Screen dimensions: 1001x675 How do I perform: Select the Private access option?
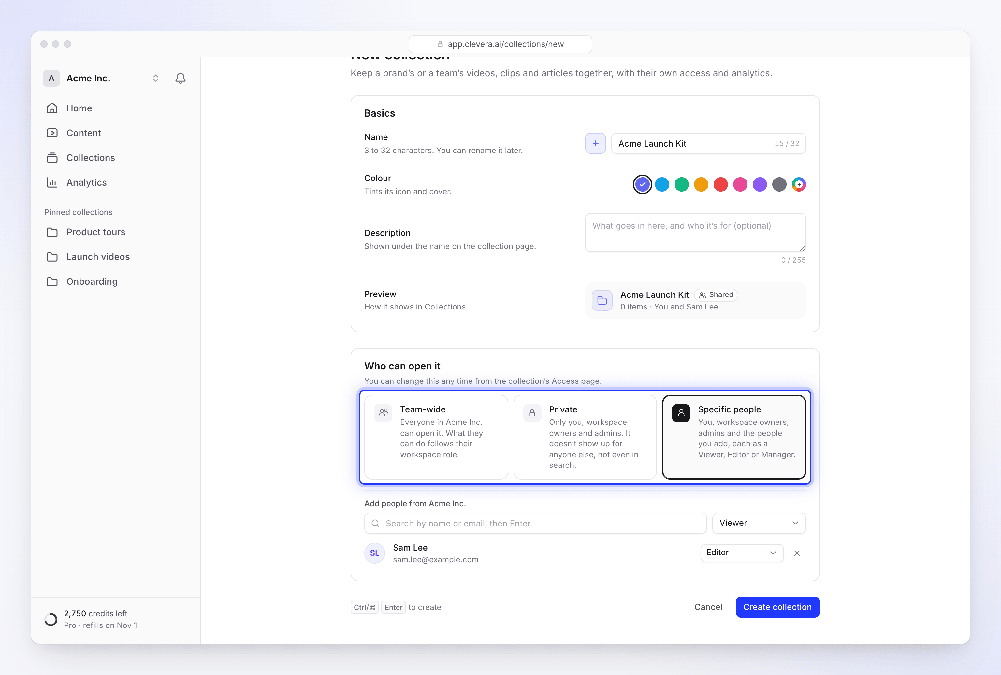point(585,437)
